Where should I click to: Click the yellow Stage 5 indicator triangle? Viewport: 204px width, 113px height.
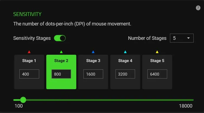(157, 52)
